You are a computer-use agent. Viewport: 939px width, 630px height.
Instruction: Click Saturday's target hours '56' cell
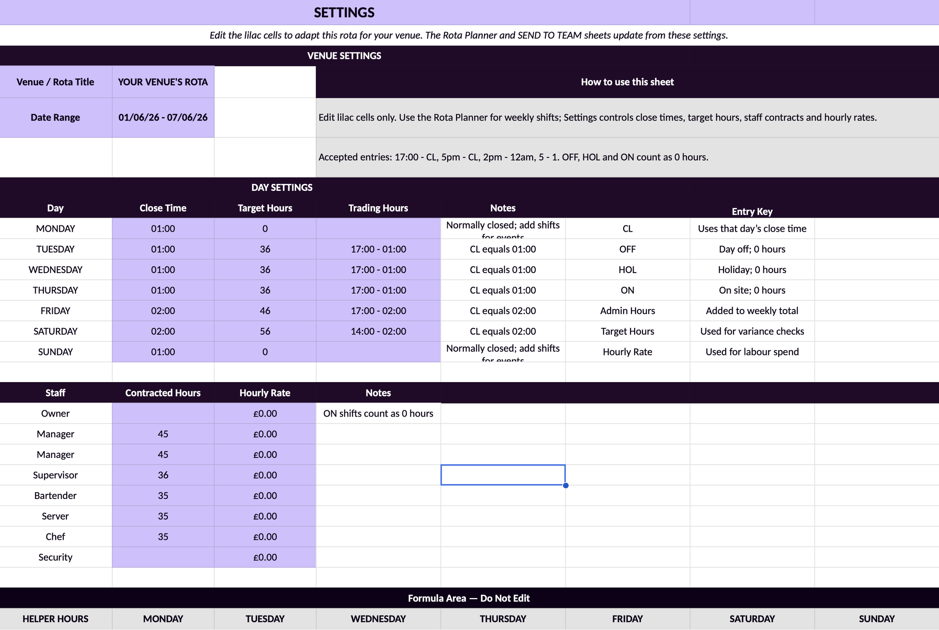tap(265, 331)
